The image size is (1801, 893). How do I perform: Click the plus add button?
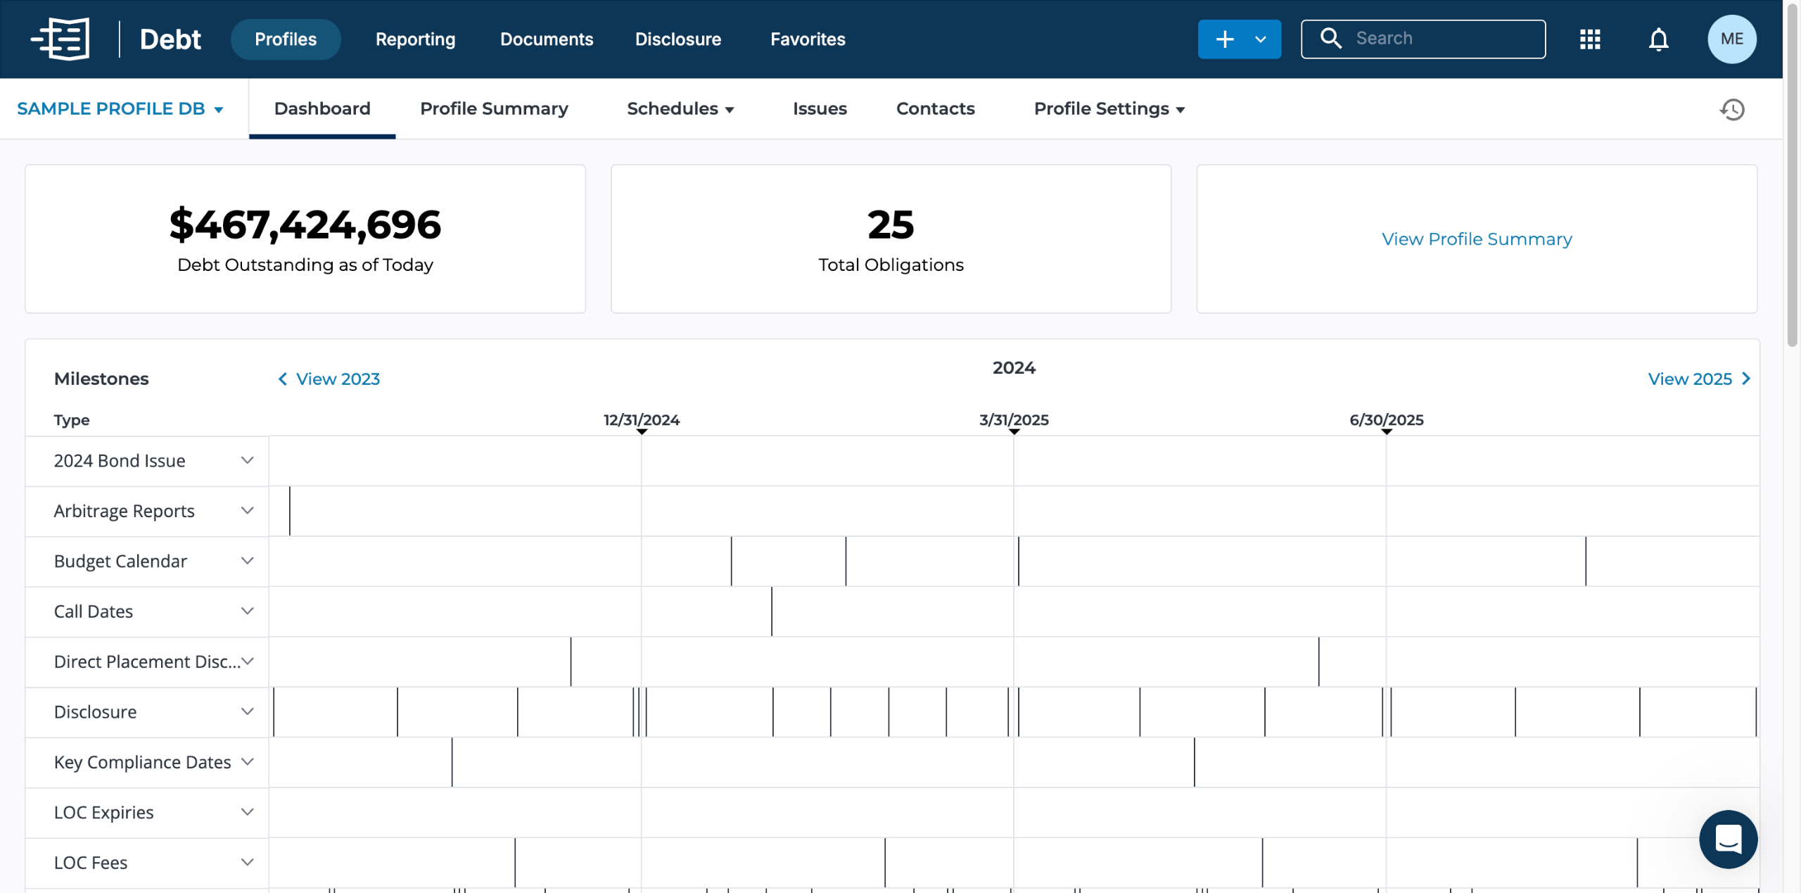(x=1225, y=39)
